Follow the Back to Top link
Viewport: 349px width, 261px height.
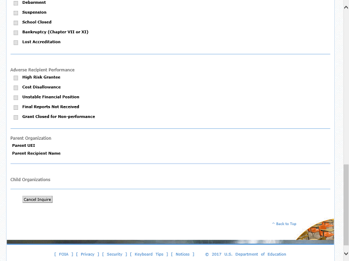[x=284, y=223]
